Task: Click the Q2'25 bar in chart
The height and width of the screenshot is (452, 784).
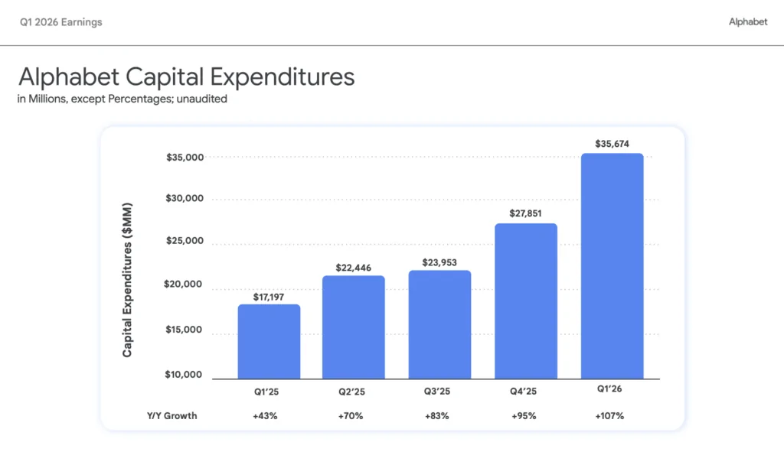Action: 354,327
